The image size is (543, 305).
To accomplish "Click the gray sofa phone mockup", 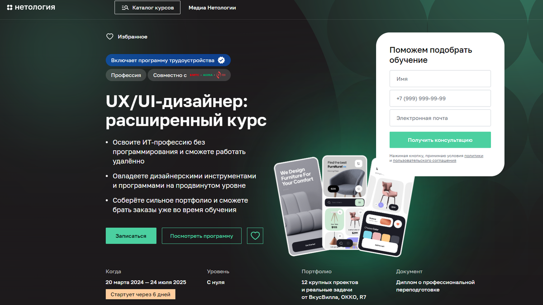I will 300,206.
